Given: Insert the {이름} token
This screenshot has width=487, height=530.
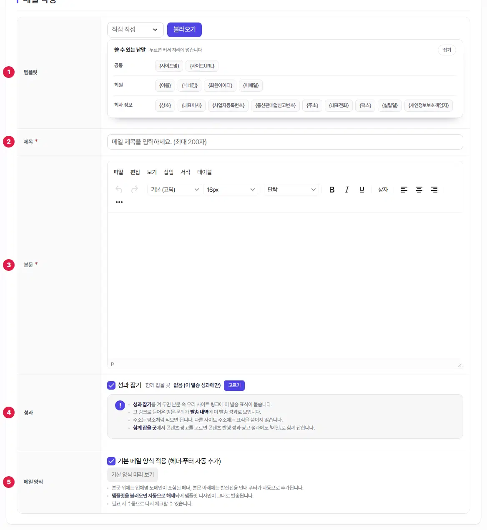Looking at the screenshot, I should click(165, 85).
